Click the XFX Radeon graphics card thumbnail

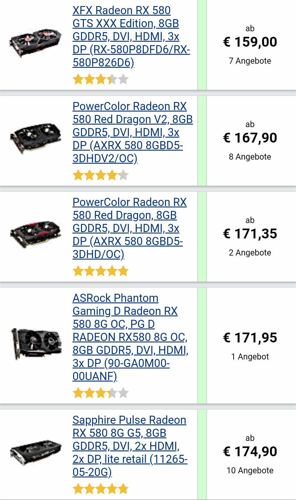click(x=36, y=43)
